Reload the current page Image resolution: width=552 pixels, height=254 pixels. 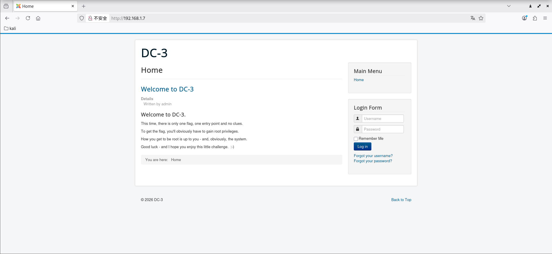tap(28, 18)
